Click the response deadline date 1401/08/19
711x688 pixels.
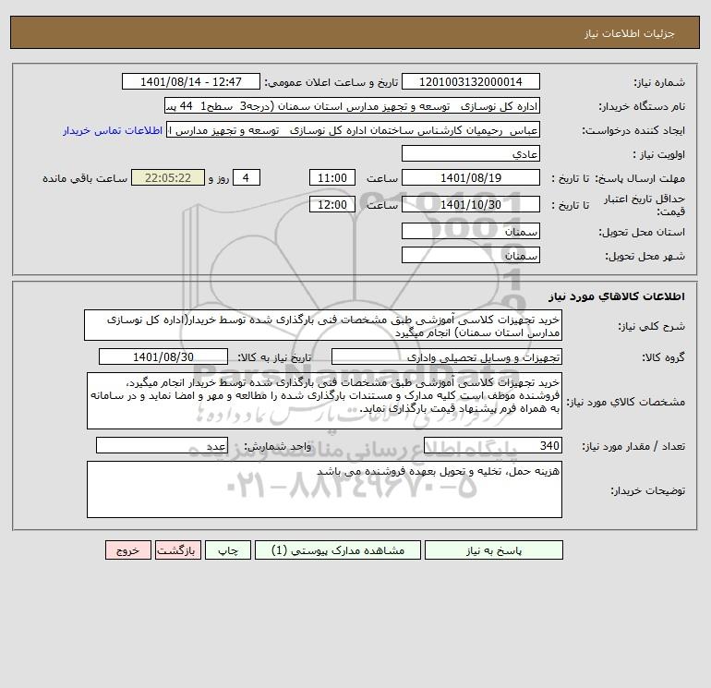point(471,178)
